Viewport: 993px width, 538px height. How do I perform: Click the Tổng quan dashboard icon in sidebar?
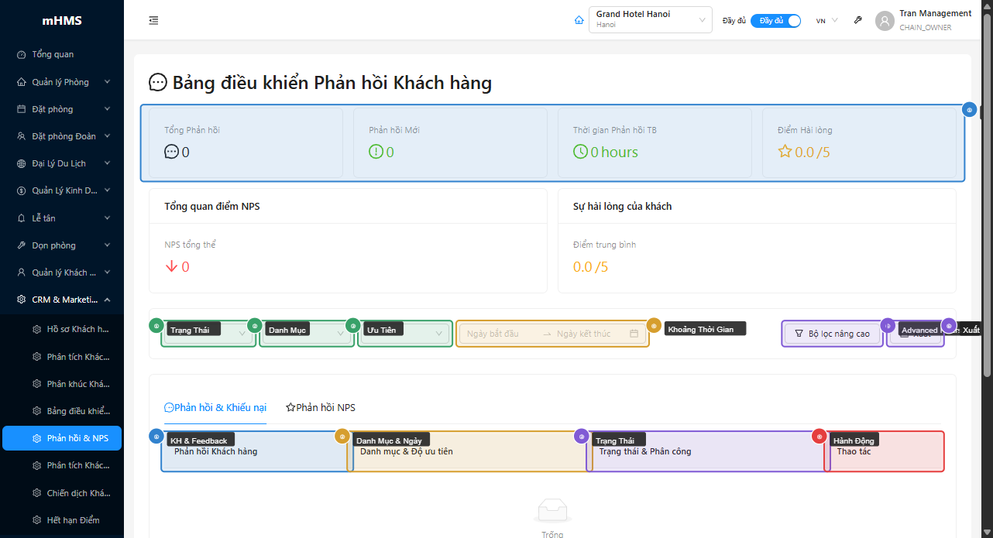click(22, 55)
